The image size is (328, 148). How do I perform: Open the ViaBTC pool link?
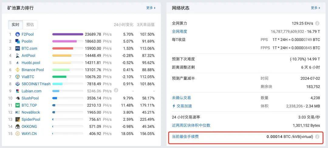pos(28,77)
